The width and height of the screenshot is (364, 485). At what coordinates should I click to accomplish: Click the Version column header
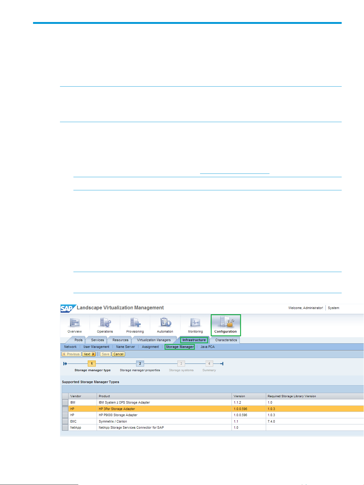(249, 396)
